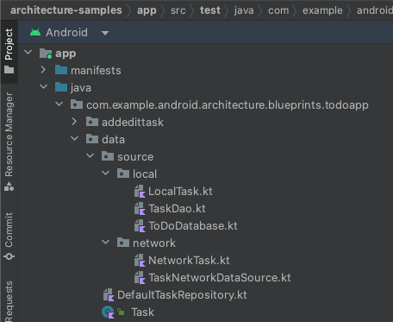The width and height of the screenshot is (393, 322).
Task: Click the Resource Manager shapes icon
Action: tap(9, 186)
